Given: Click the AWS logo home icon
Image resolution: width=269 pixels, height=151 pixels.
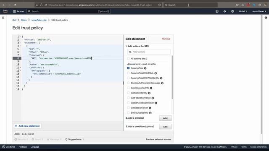Looking at the screenshot, I should tap(5, 11).
